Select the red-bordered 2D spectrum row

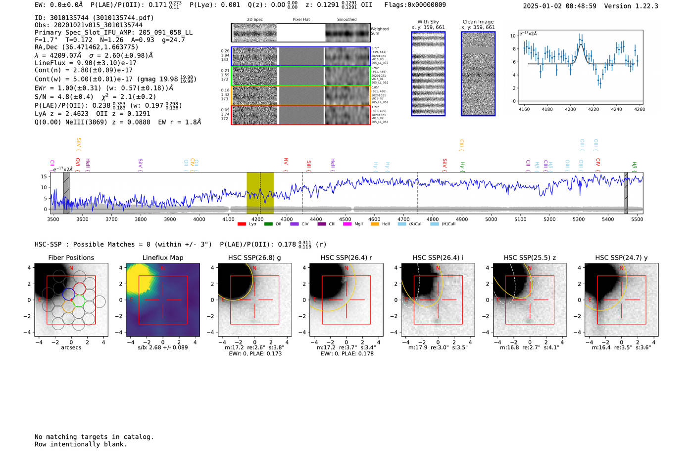(300, 115)
